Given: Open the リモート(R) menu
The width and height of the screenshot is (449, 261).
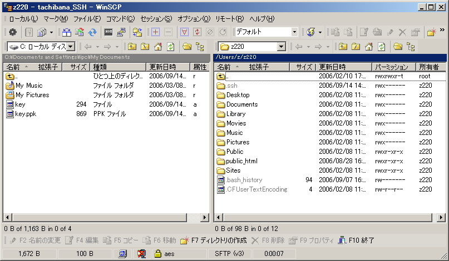Looking at the screenshot, I should (230, 19).
